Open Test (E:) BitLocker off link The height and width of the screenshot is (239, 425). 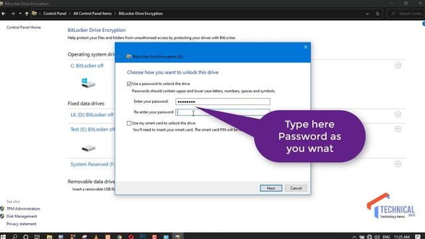tap(93, 129)
